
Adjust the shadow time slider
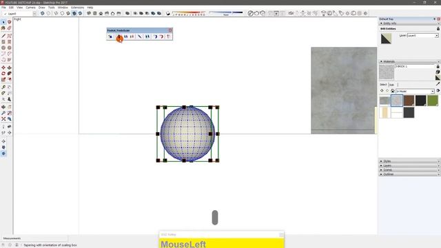pos(226,12)
